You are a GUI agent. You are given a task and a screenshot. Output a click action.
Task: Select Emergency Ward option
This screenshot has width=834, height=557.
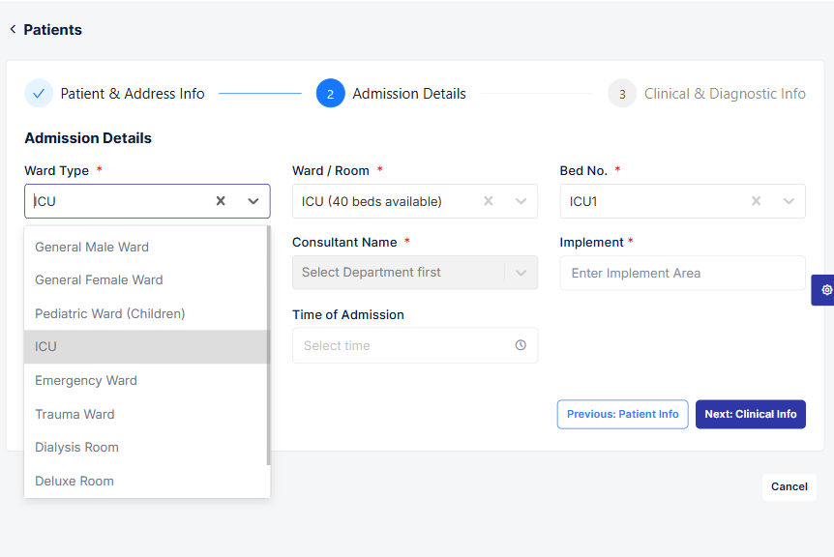point(86,380)
